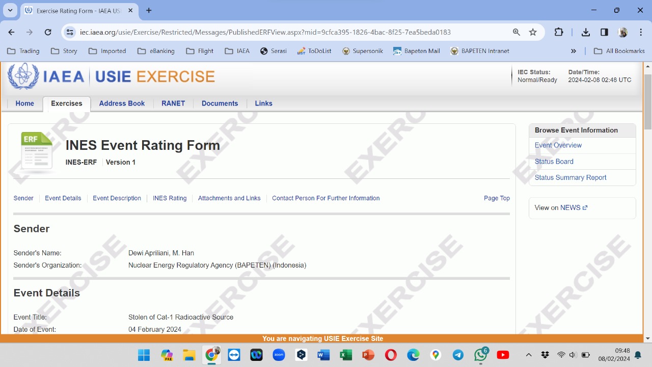Click the address bar URL field
The image size is (652, 367).
tap(265, 32)
